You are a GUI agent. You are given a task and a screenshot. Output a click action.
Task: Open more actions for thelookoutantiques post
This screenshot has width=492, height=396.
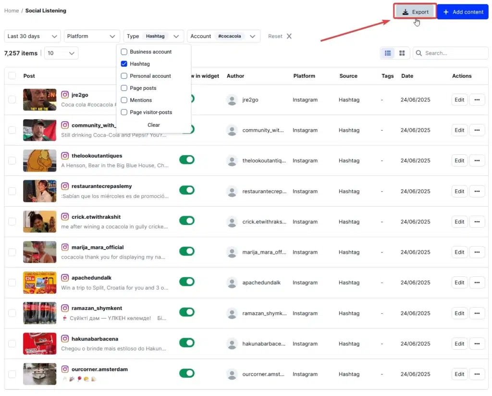(x=477, y=161)
